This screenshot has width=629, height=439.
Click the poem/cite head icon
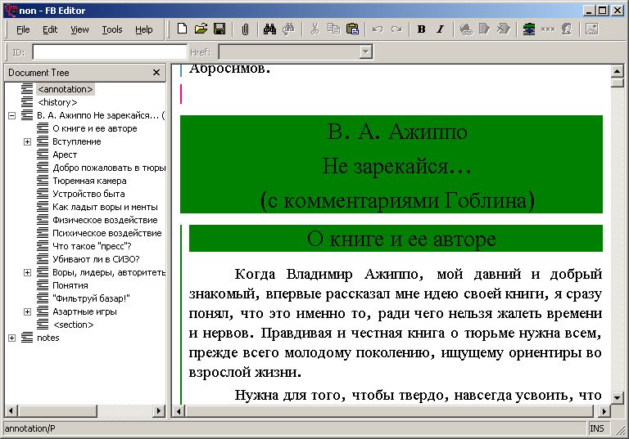pyautogui.click(x=567, y=29)
